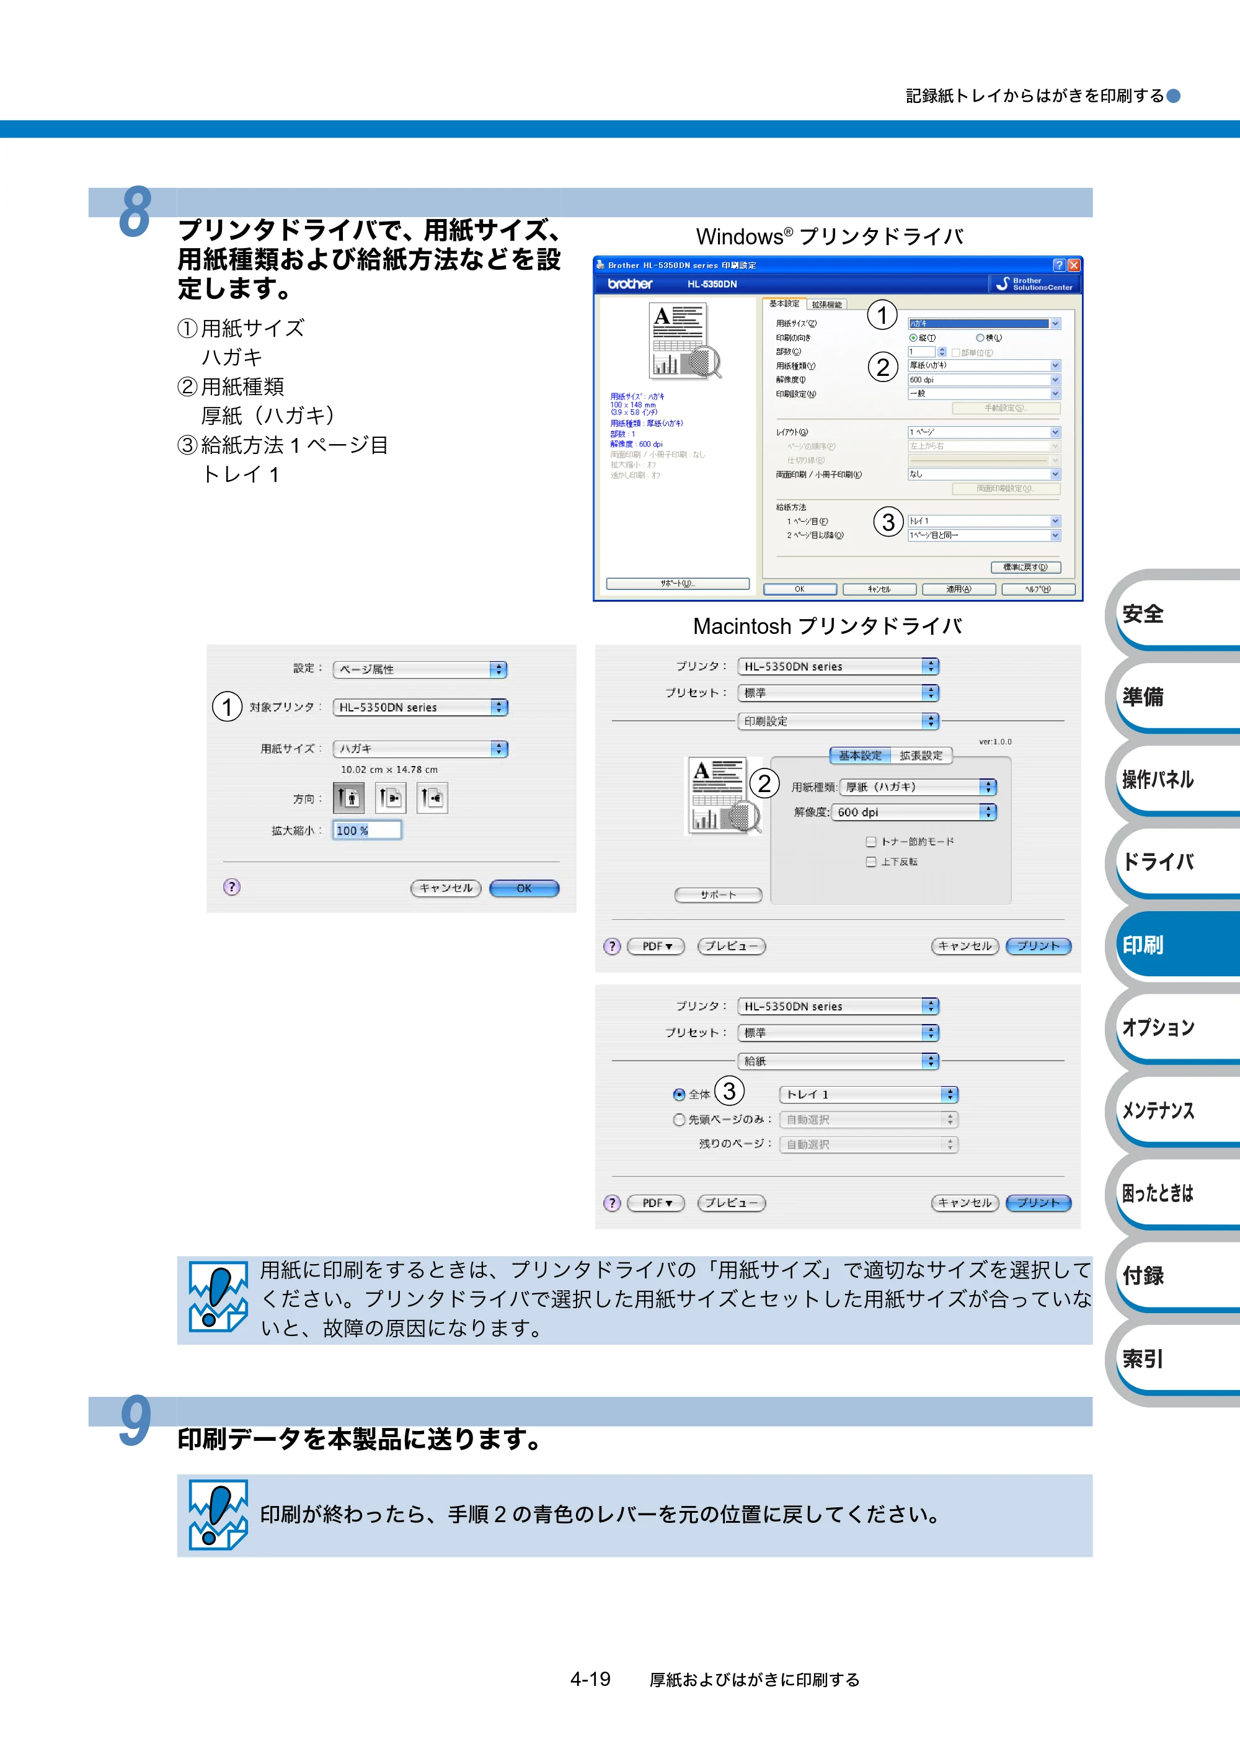Open 解像度 600 dpi dropdown in Windows driver
The width and height of the screenshot is (1240, 1756).
[x=984, y=380]
